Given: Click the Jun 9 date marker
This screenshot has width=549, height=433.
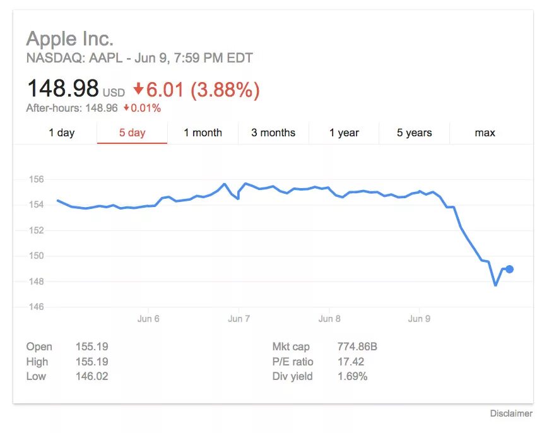Looking at the screenshot, I should (x=419, y=319).
